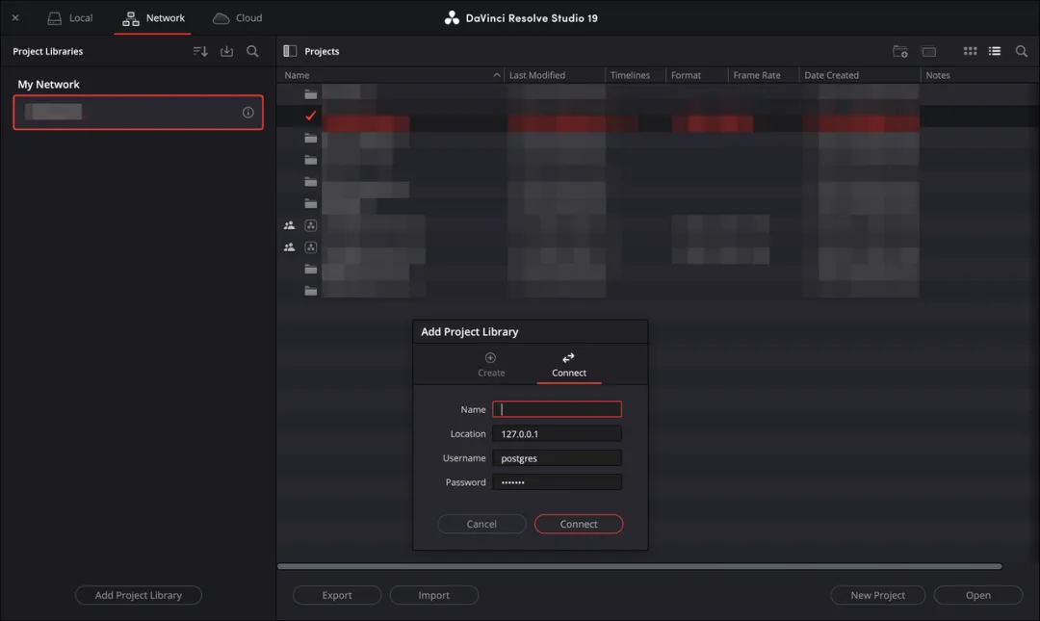This screenshot has height=621, width=1040.
Task: Click the Frame Rate column header
Action: 764,75
